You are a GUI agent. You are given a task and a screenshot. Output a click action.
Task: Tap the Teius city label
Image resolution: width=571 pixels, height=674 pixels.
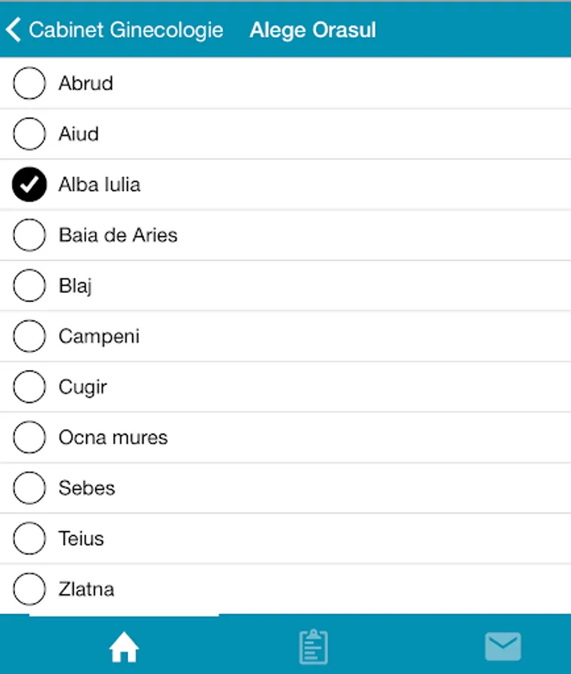(81, 538)
